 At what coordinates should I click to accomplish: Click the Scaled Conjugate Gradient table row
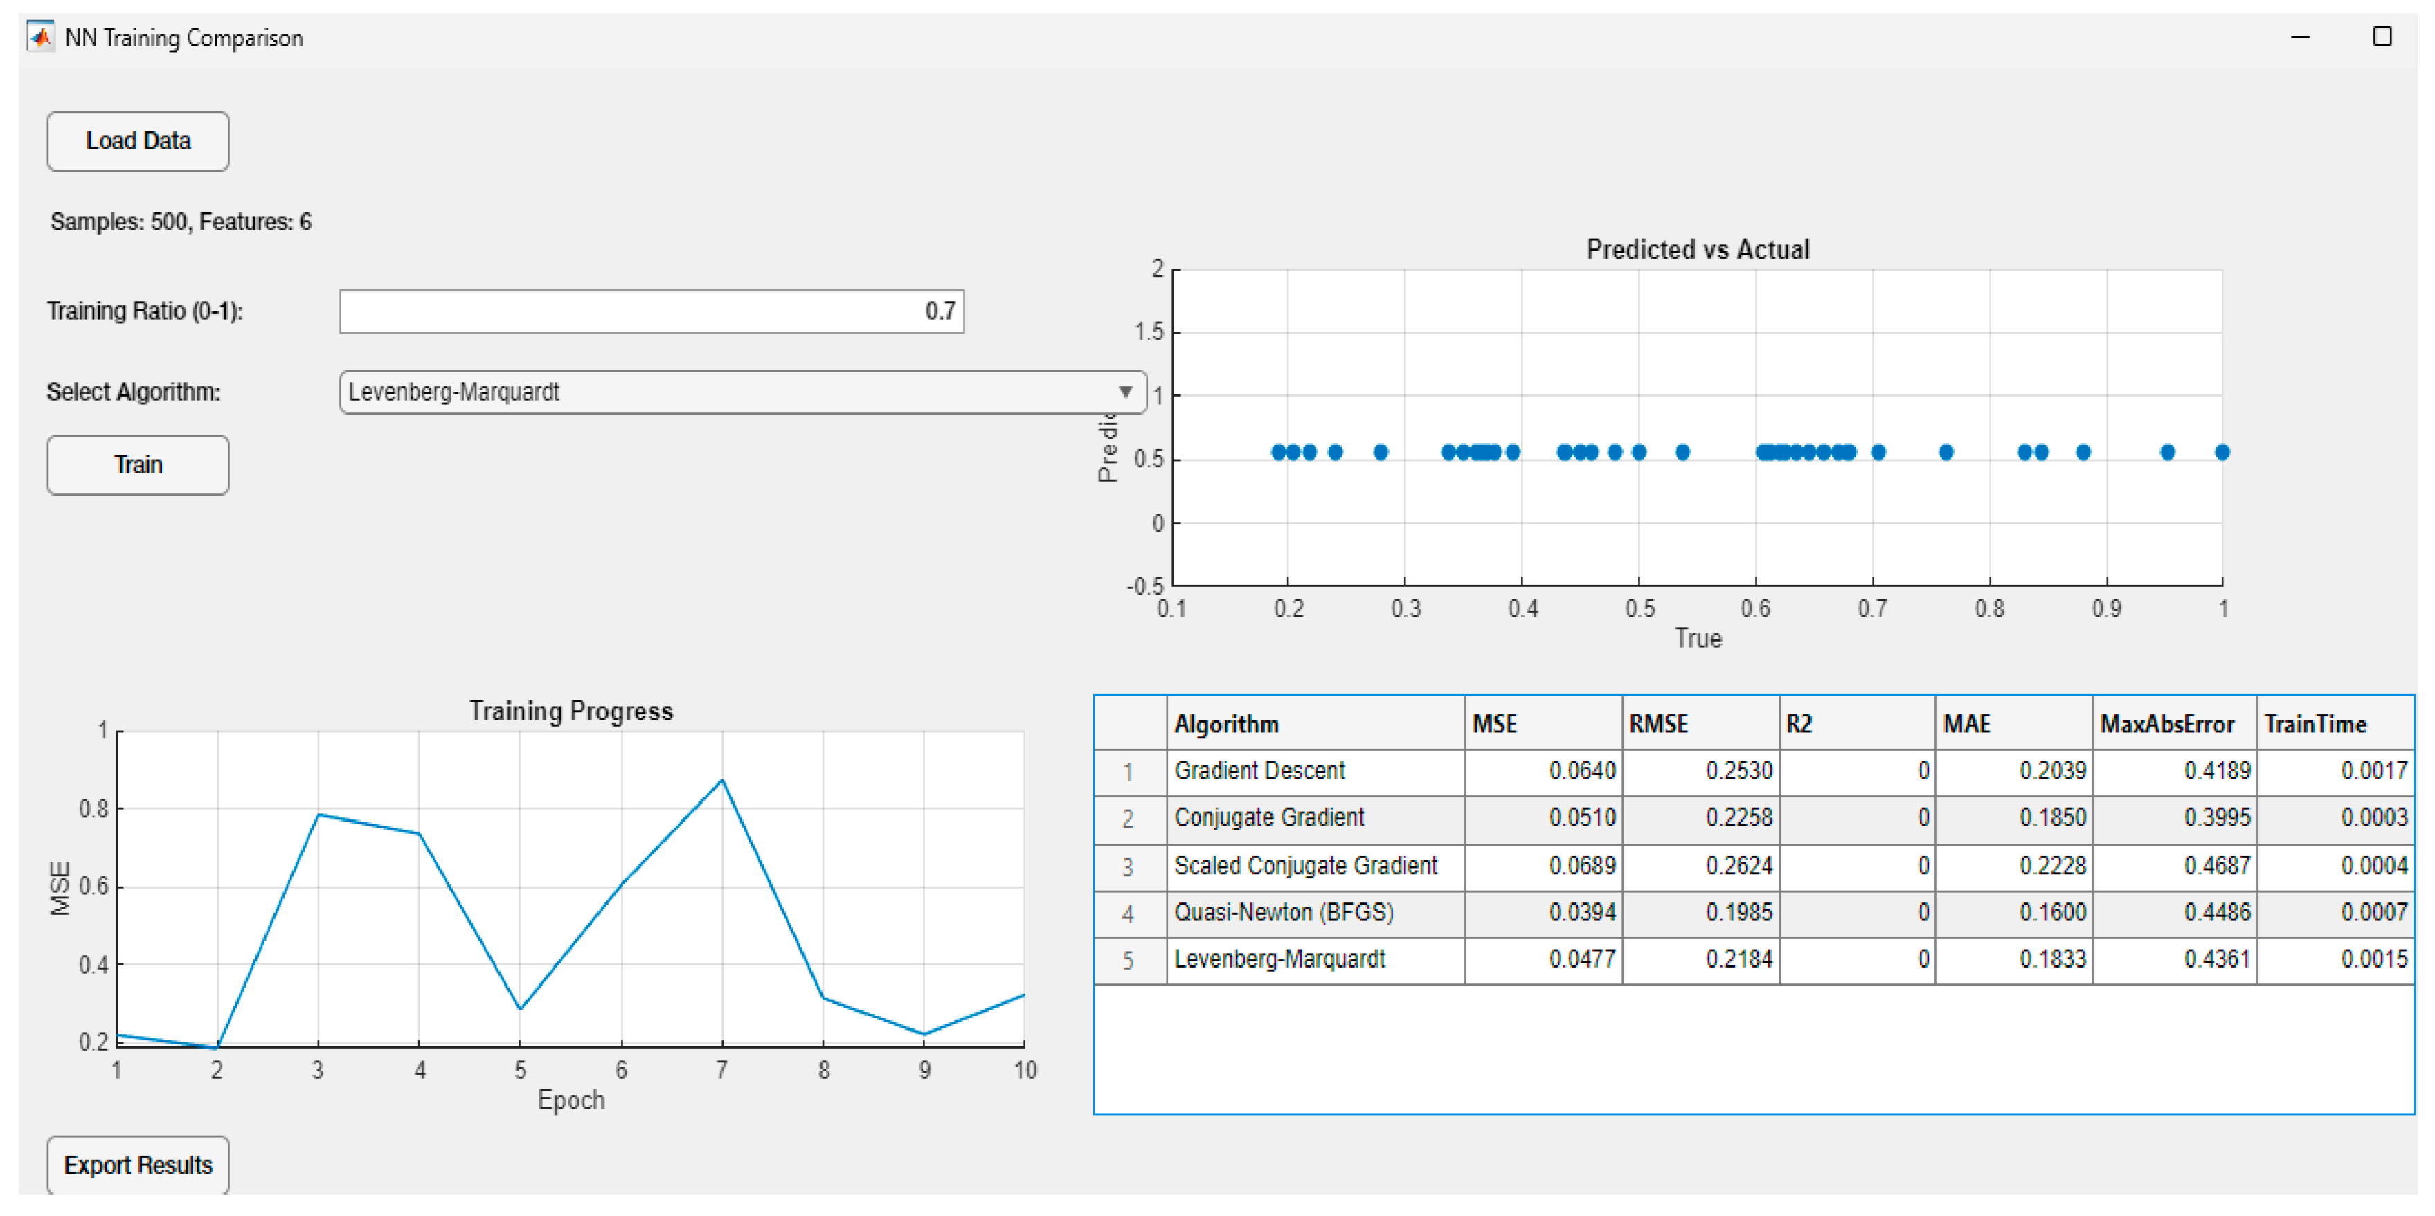pos(1314,864)
